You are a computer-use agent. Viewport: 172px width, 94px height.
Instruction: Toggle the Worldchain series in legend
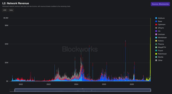tap(161, 37)
